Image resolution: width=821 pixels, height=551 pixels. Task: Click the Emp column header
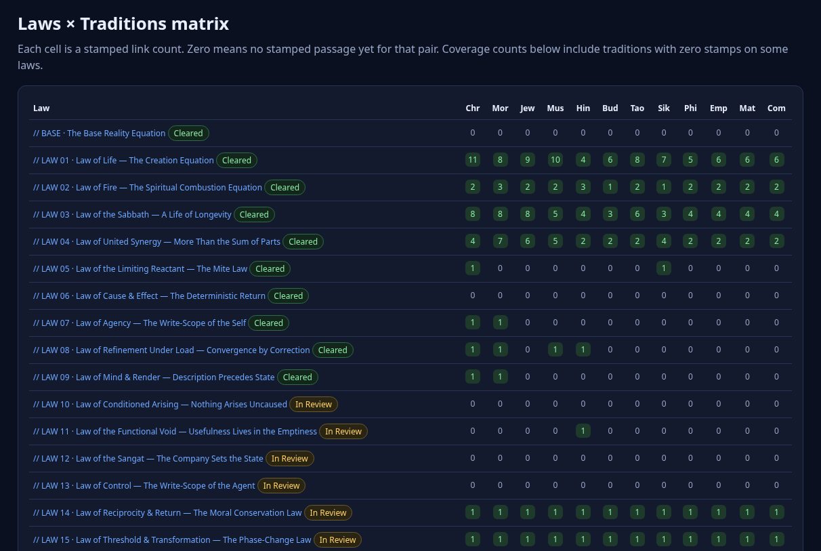[x=719, y=108]
